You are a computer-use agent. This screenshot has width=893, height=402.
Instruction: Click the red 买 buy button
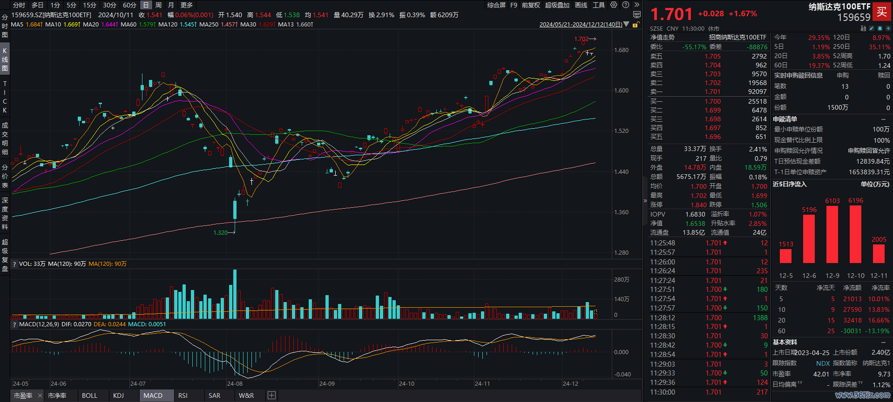coord(882,12)
